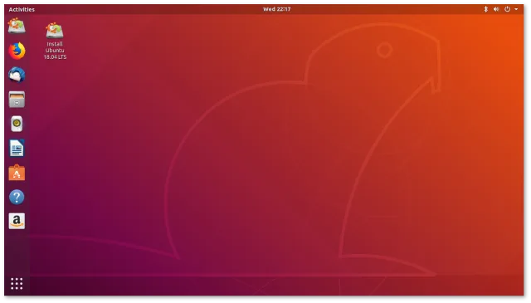Click the volume speaker icon
Viewport: 531px width, 303px height.
496,9
